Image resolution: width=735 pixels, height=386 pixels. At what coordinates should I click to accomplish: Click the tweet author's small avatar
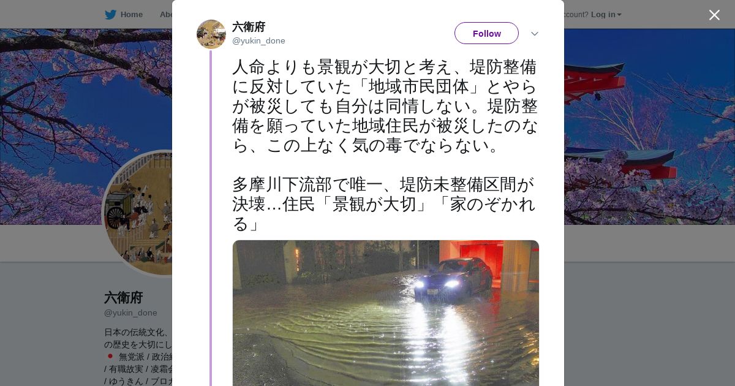pos(211,34)
